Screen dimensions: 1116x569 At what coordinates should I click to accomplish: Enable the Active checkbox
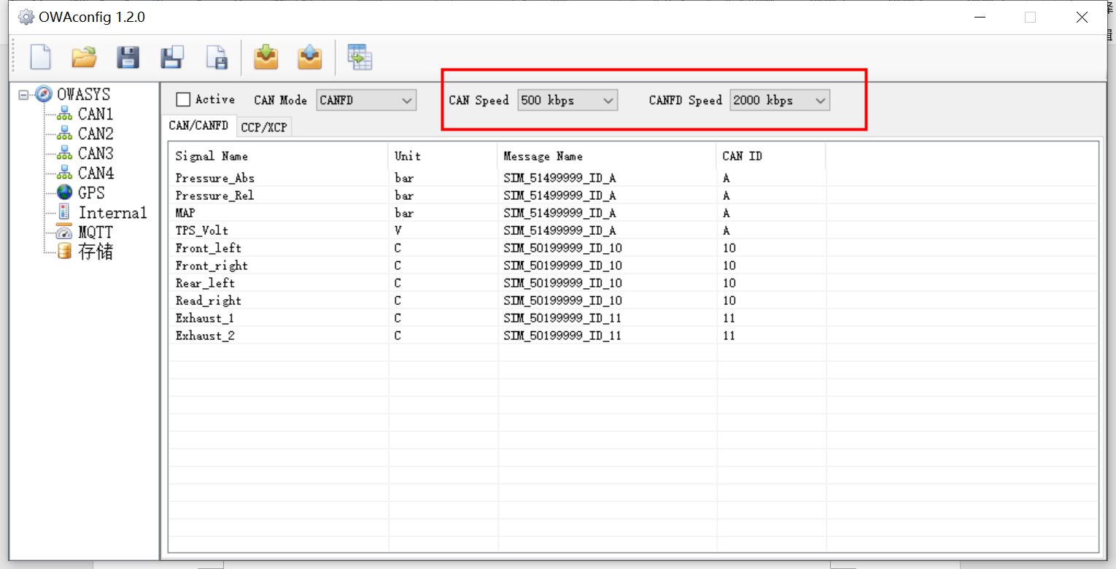[x=183, y=100]
